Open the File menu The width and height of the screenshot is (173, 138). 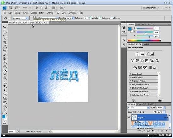[x=4, y=13]
